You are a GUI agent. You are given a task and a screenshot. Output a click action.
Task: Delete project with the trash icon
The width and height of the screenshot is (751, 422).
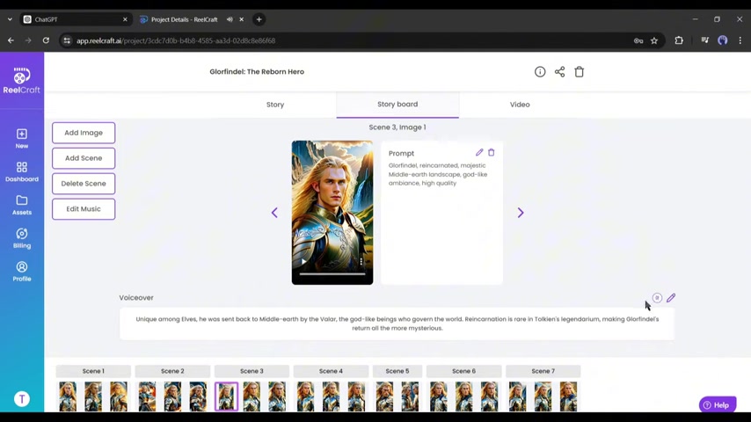pyautogui.click(x=579, y=72)
